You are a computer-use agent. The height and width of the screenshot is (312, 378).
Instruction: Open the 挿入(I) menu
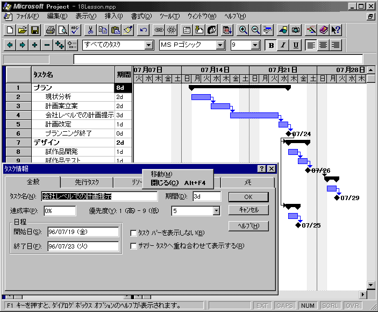pos(113,16)
